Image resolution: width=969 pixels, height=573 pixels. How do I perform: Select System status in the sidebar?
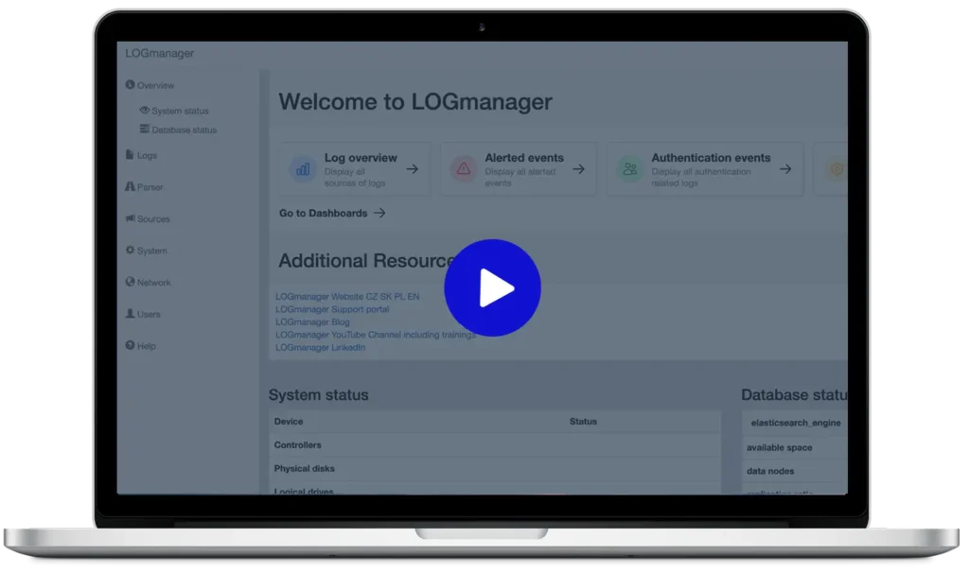pyautogui.click(x=180, y=112)
